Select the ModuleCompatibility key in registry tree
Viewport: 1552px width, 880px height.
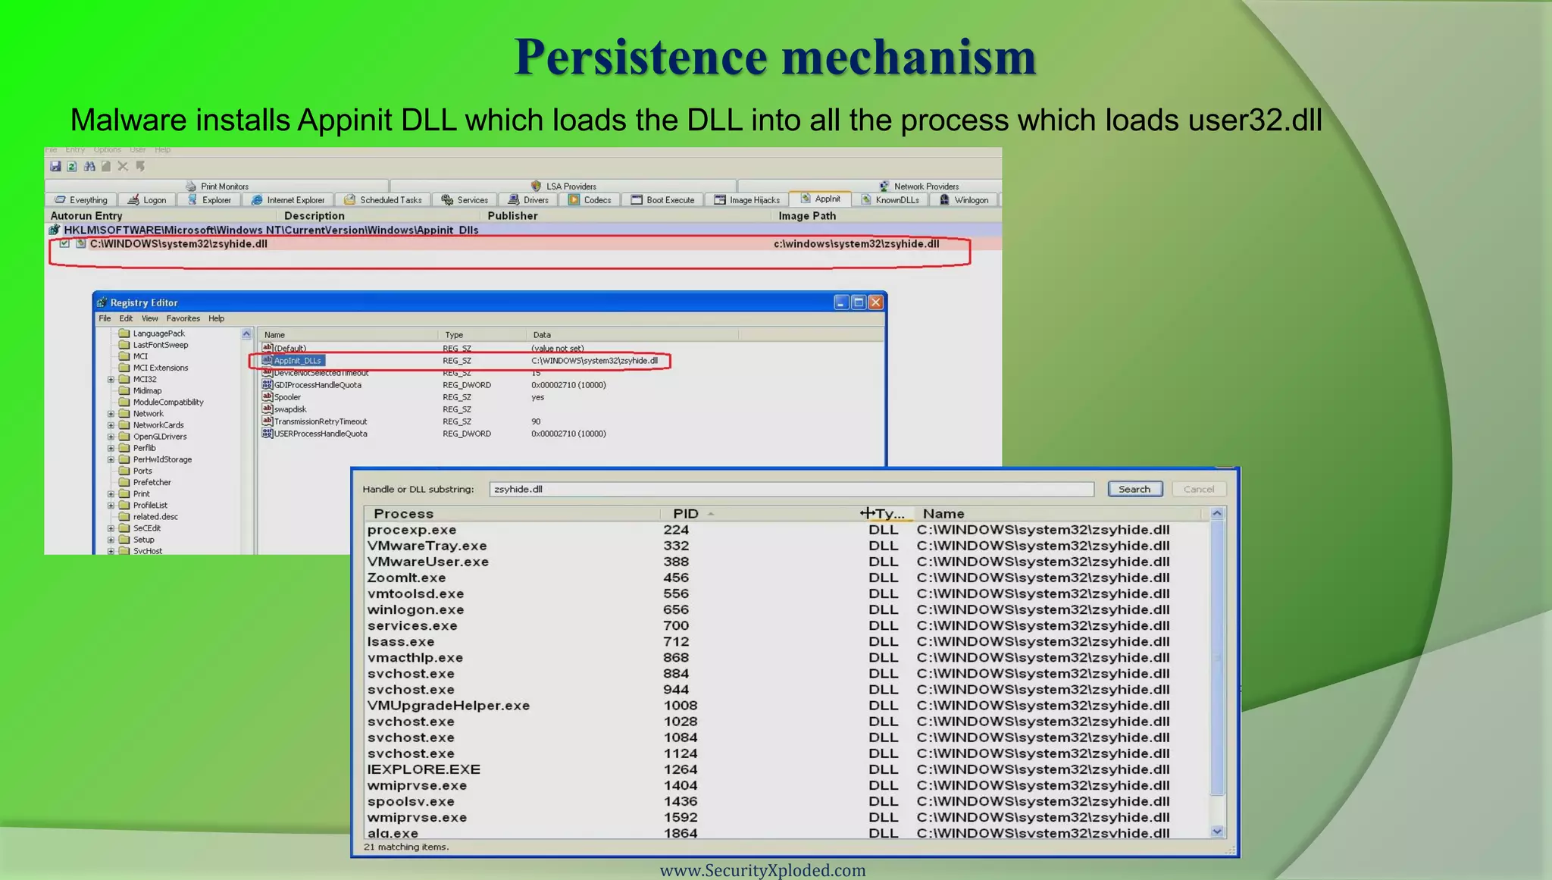(168, 402)
